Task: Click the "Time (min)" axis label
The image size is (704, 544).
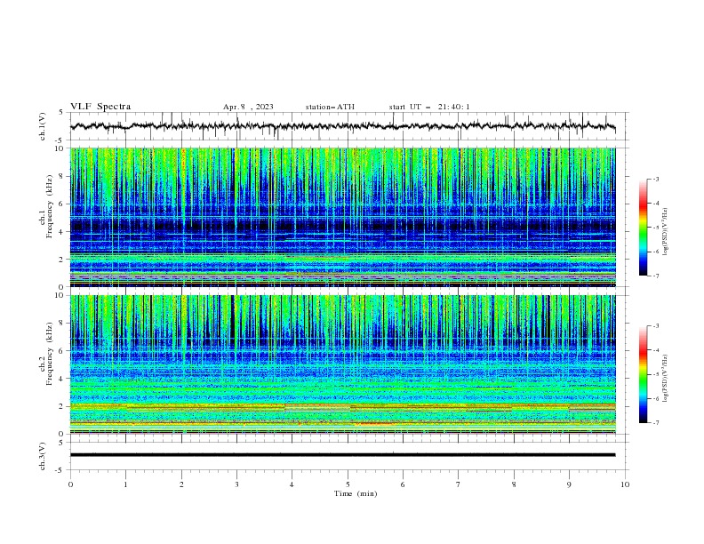Action: click(x=356, y=493)
